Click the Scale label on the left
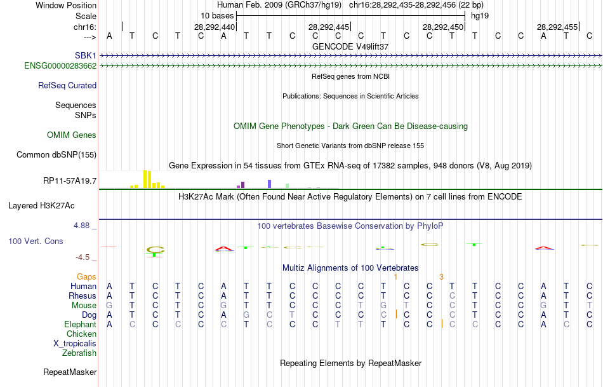Viewport: 603px width, 387px height. pos(86,16)
